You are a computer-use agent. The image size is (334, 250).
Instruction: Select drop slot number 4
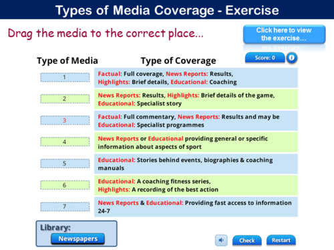click(65, 142)
